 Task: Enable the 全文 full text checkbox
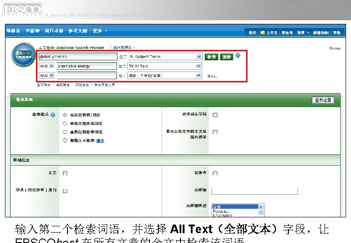[65, 173]
